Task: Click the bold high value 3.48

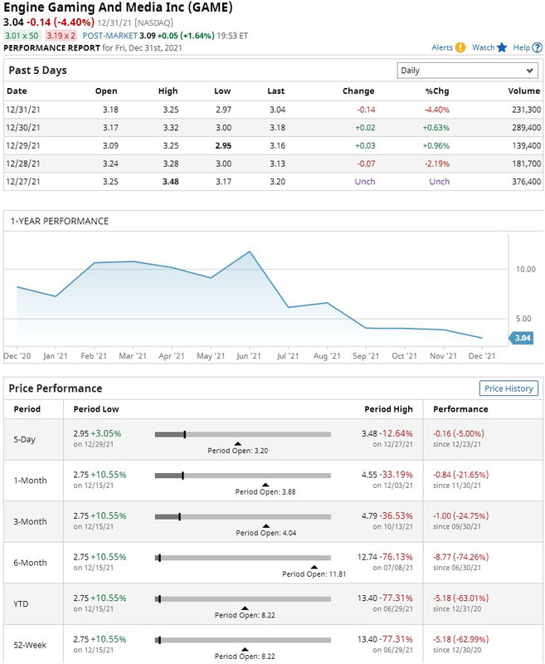Action: click(x=171, y=182)
